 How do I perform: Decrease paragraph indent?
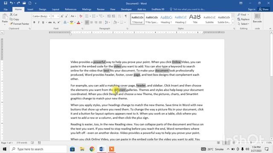(109, 16)
